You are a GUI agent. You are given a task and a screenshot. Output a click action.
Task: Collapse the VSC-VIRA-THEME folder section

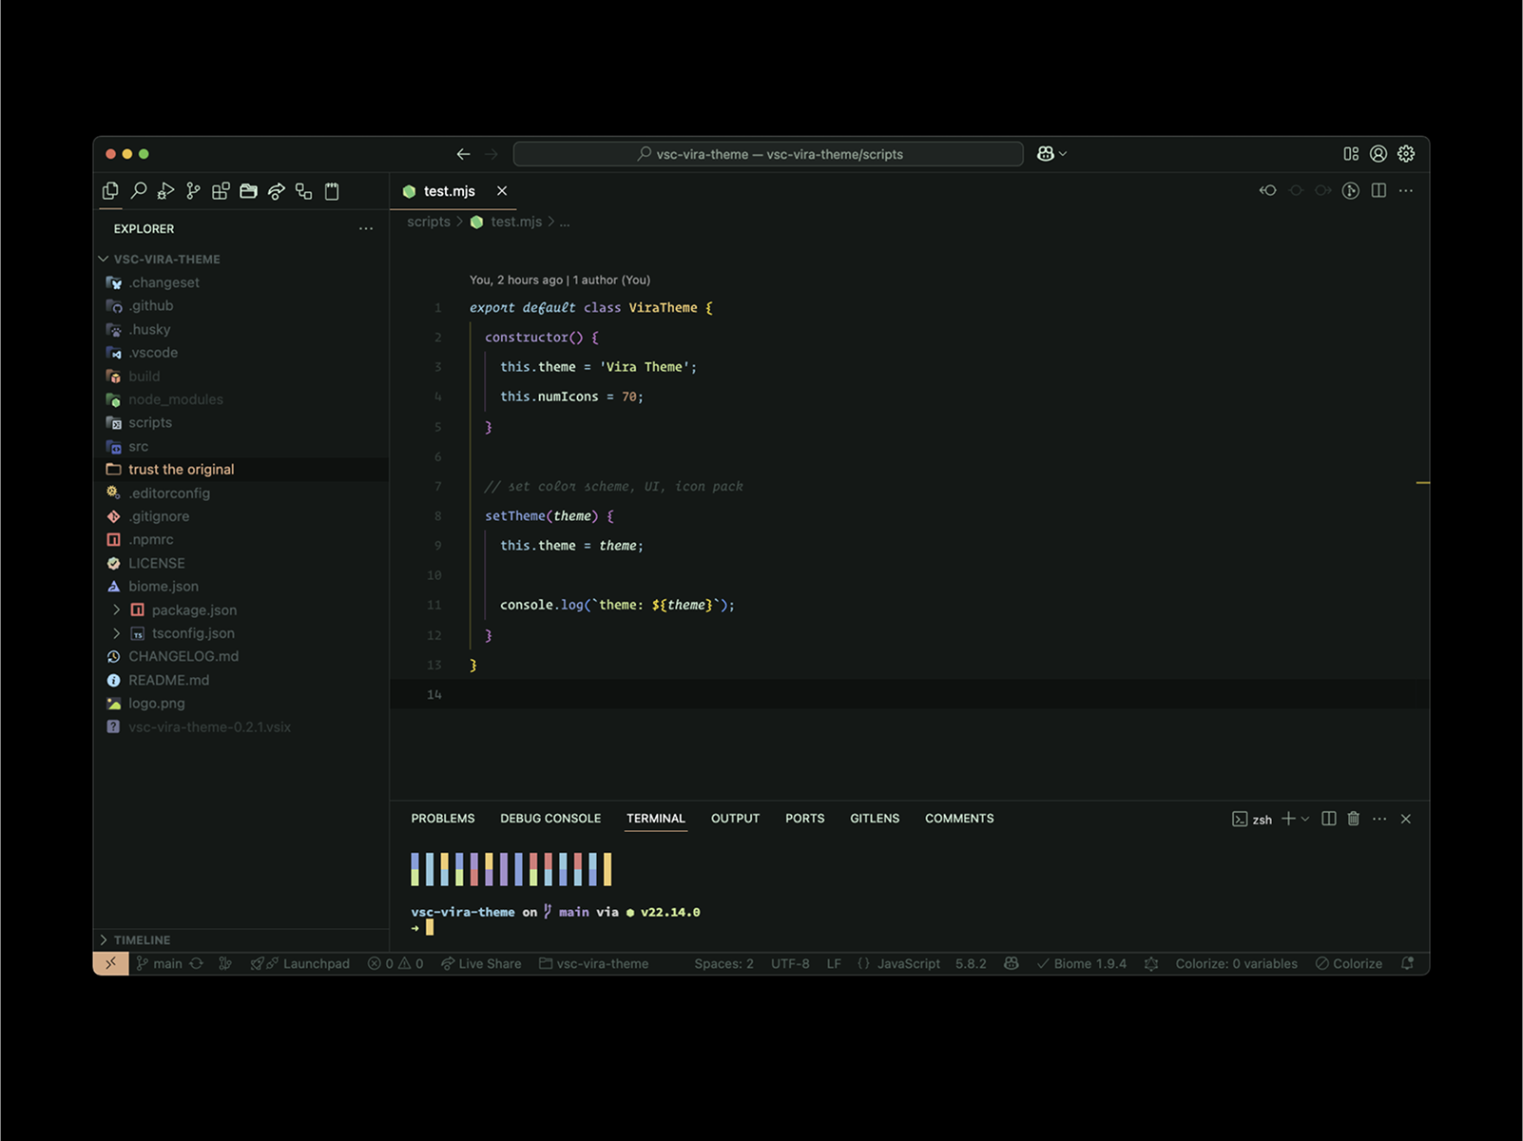pyautogui.click(x=104, y=259)
